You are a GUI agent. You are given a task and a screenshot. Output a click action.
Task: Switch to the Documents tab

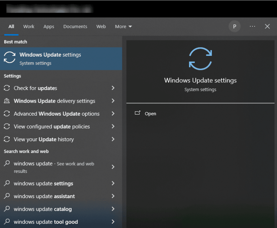(x=75, y=27)
